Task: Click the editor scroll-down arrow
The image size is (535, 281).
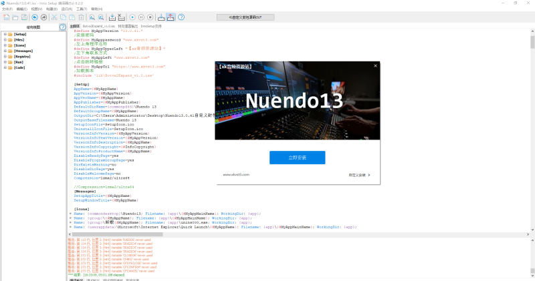Action: pos(532,230)
